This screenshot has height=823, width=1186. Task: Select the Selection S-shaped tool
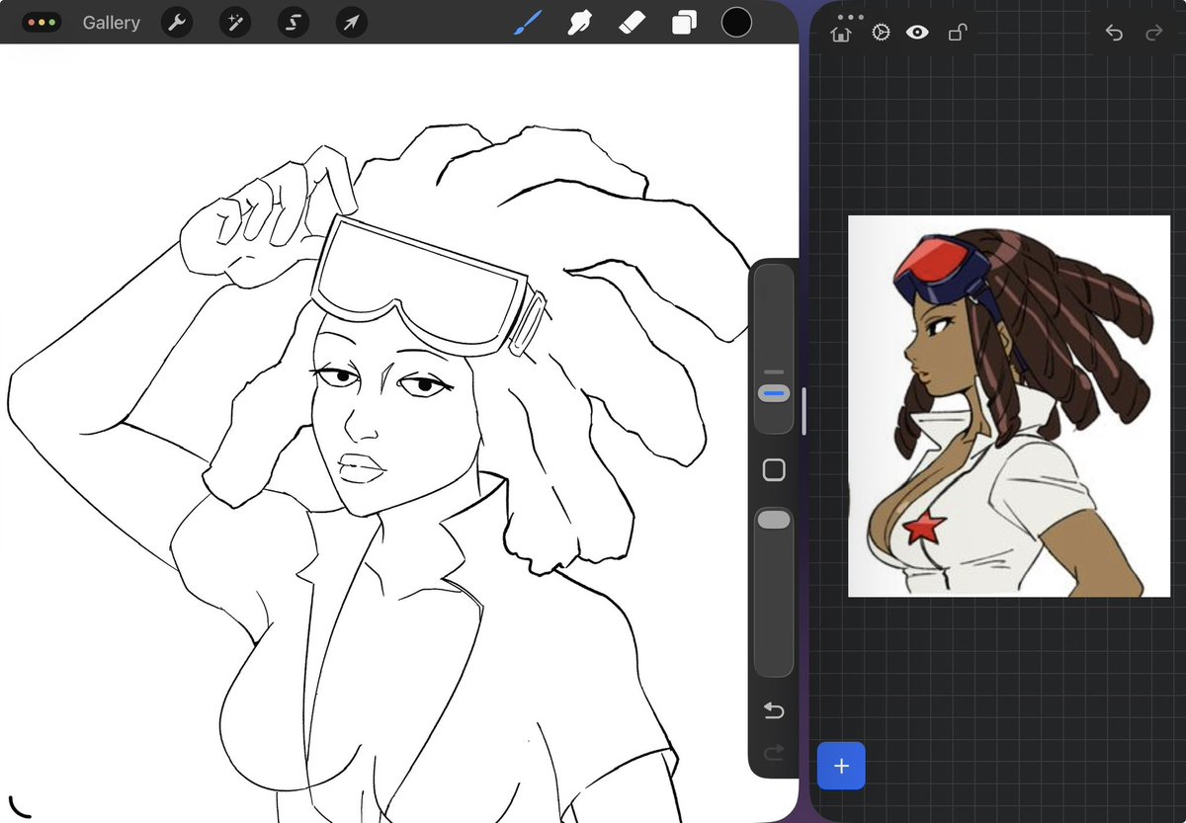point(293,22)
